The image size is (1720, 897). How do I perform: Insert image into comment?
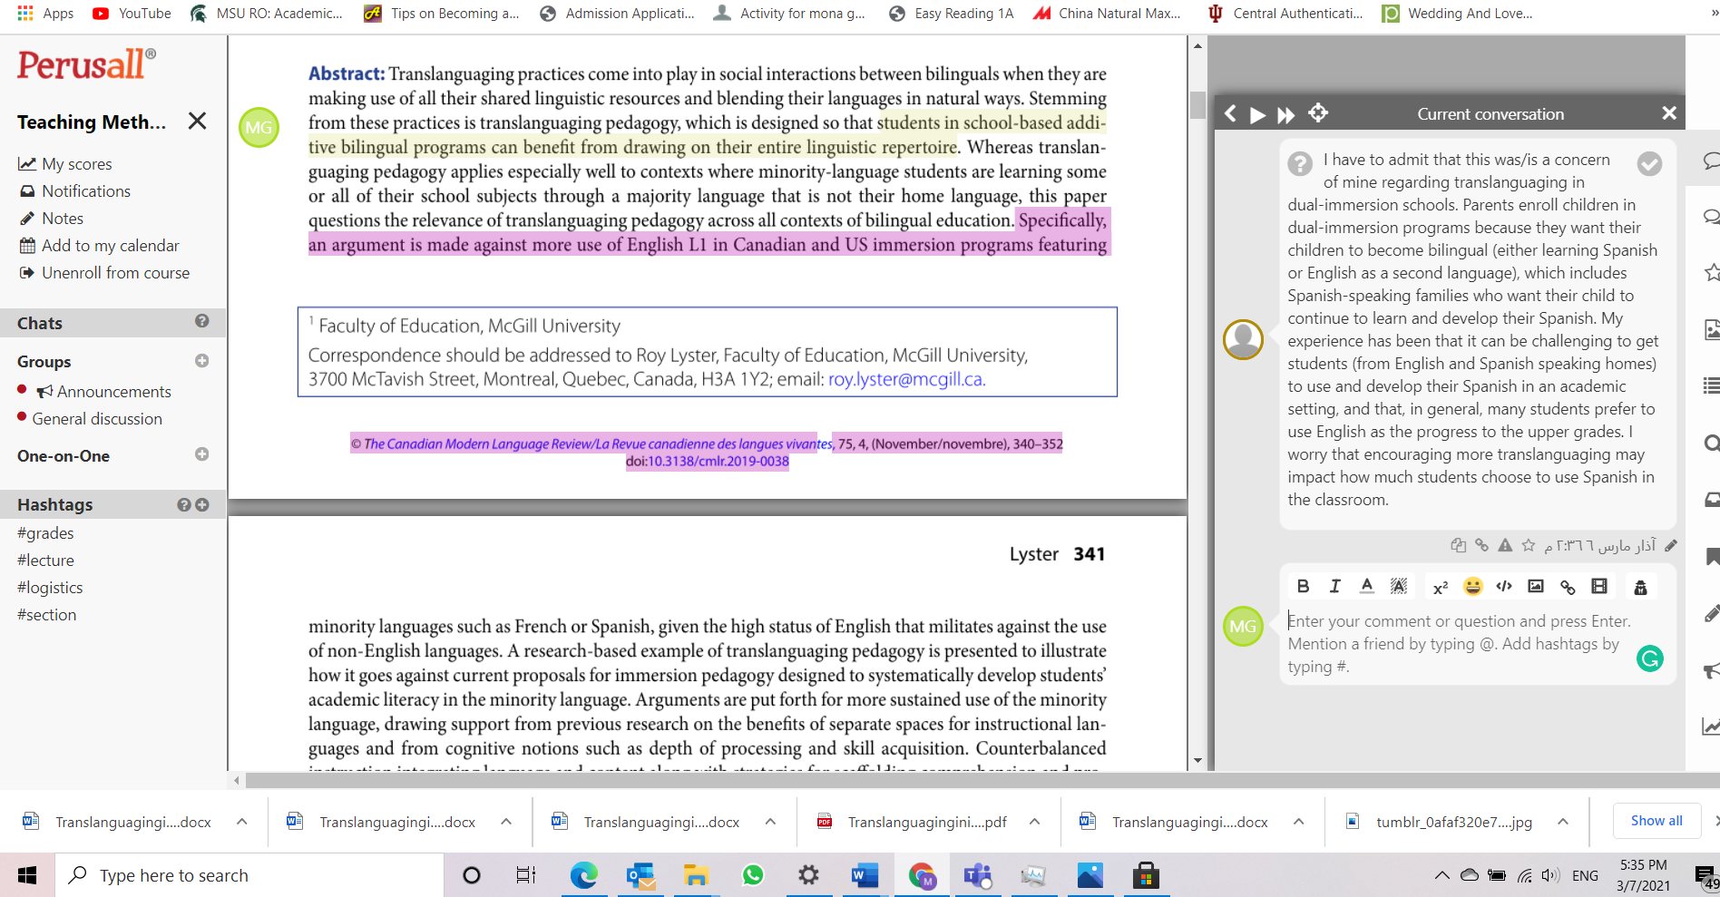(x=1536, y=586)
